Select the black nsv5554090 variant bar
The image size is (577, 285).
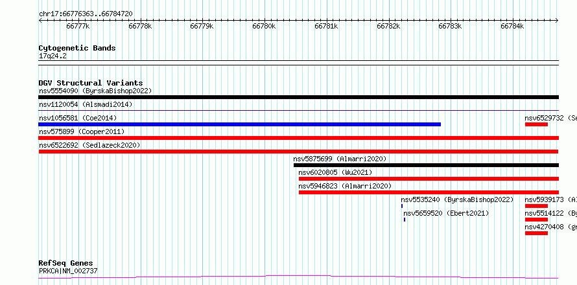[x=298, y=97]
